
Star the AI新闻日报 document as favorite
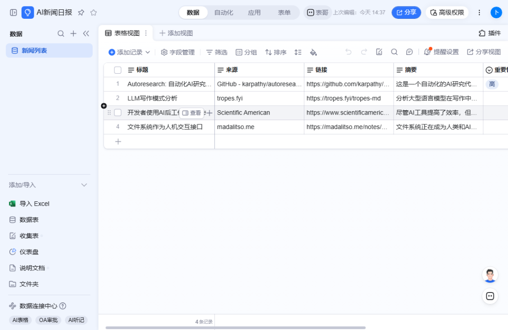pos(94,13)
